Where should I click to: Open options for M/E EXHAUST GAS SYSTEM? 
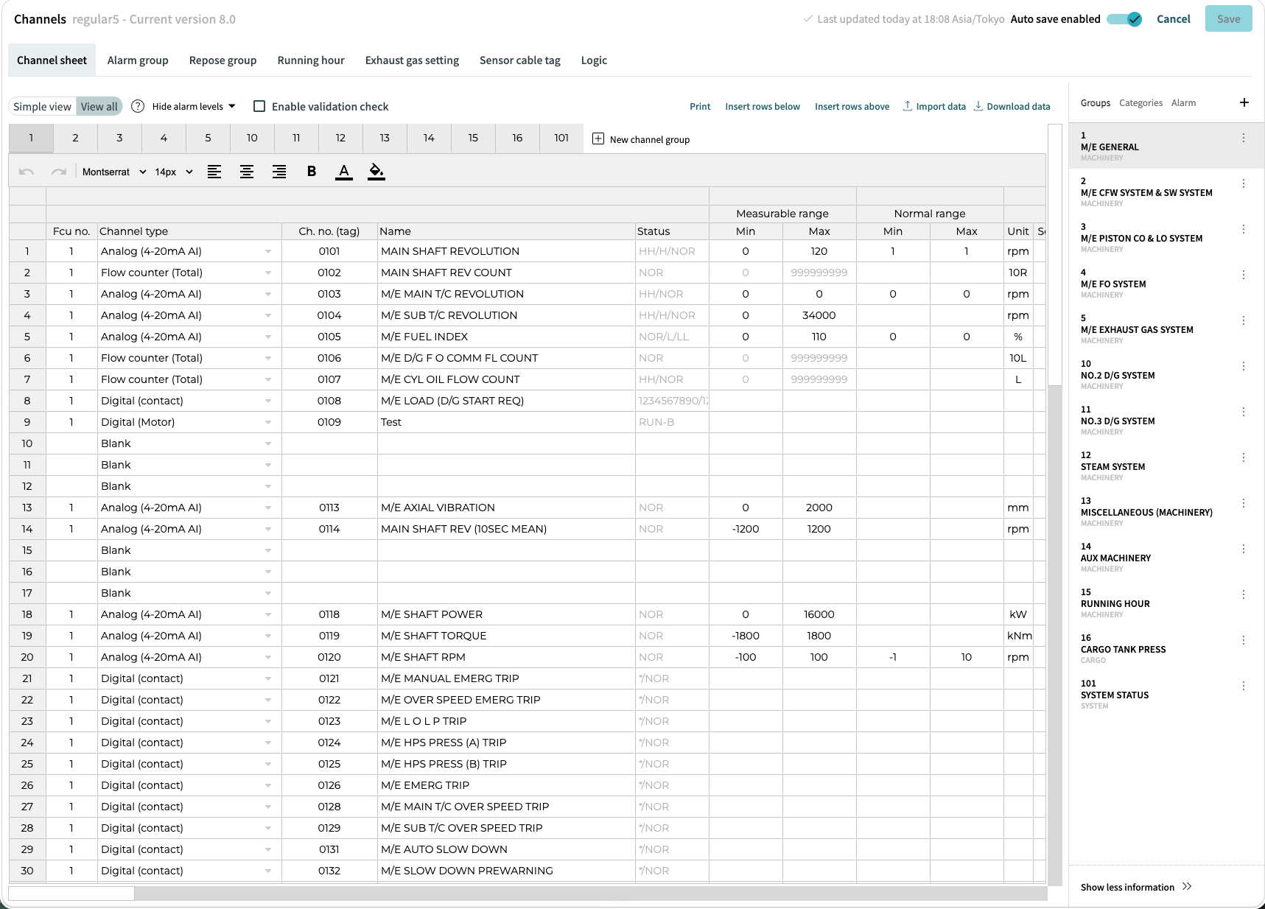click(1244, 320)
